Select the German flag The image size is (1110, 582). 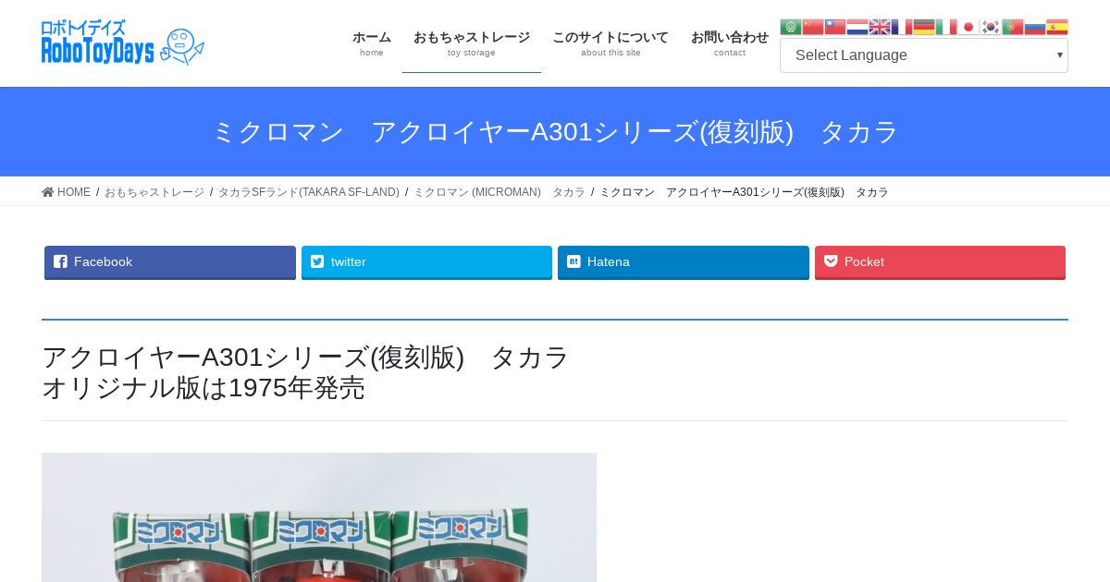[x=924, y=27]
